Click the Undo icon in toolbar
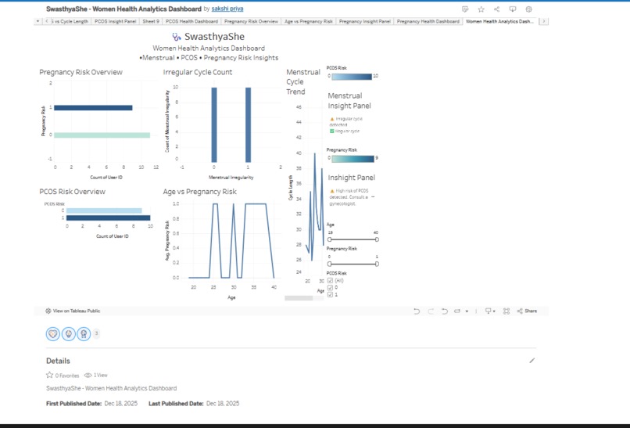 click(417, 311)
